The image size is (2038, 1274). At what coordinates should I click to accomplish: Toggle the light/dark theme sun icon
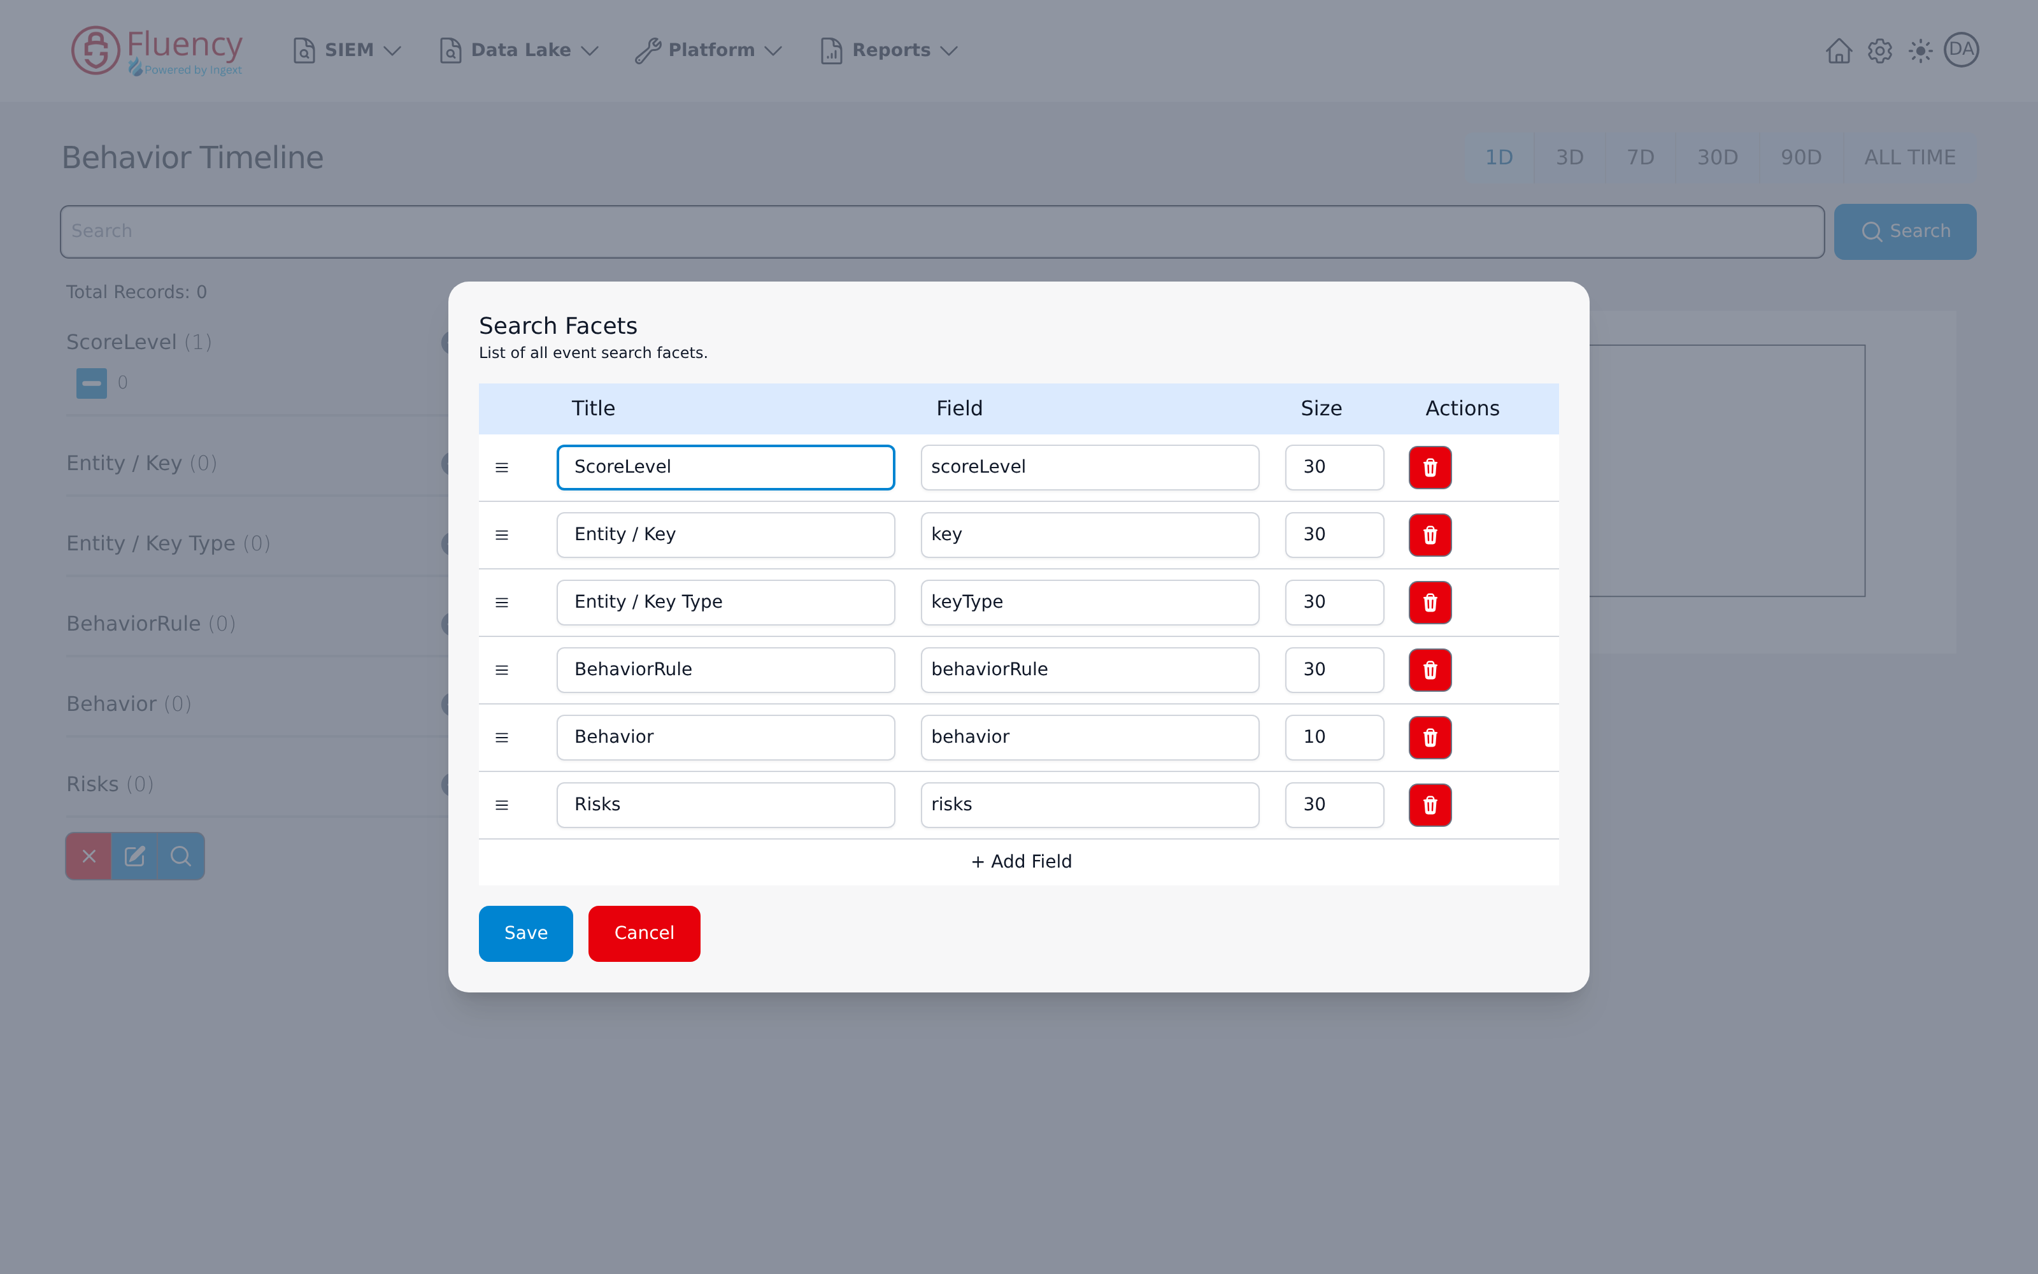[x=1920, y=50]
